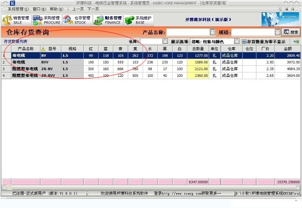Viewport: 302px width, 208px height.
Task: Click the 总数量 column header
Action: 198,49
